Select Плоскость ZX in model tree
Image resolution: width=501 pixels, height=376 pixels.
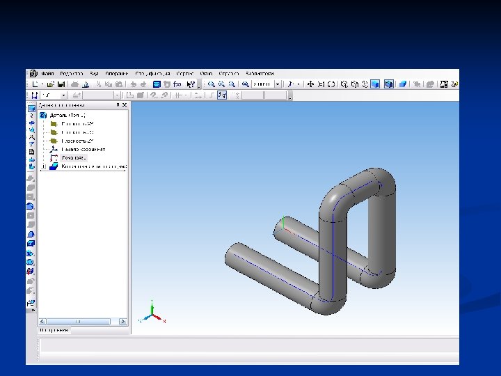pyautogui.click(x=77, y=132)
